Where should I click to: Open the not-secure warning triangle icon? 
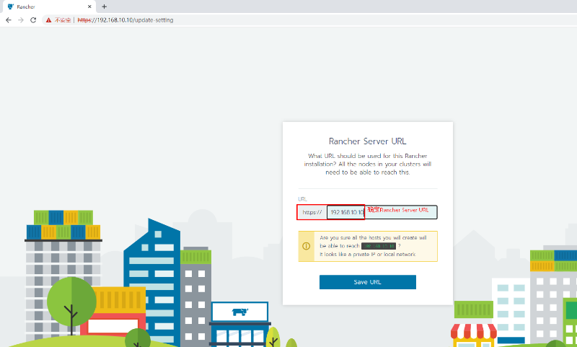click(x=48, y=20)
